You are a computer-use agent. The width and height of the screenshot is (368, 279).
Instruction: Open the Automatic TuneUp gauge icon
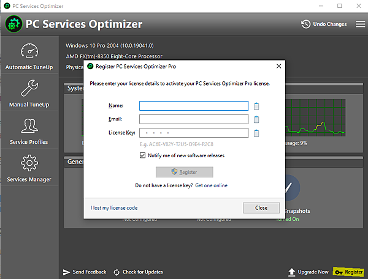tap(29, 51)
